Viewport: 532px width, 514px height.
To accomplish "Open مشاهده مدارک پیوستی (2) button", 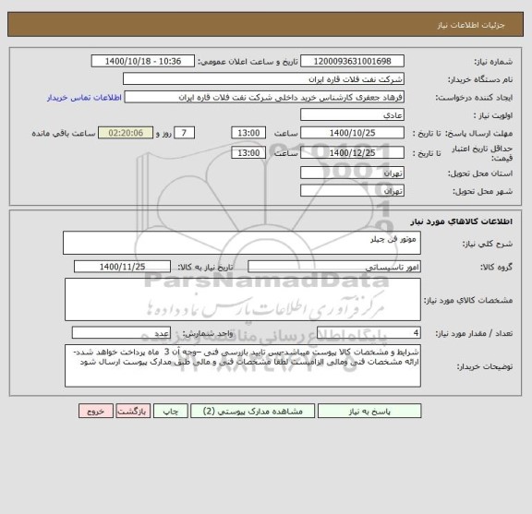I will click(x=252, y=411).
